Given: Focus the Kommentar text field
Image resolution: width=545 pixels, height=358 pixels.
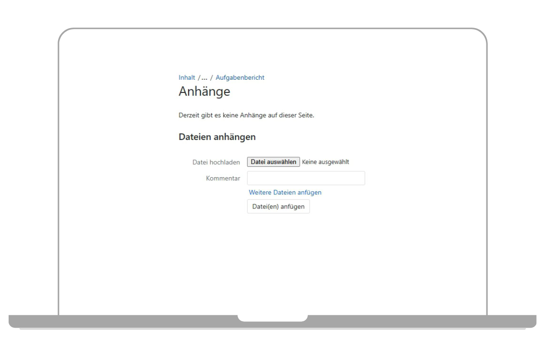Looking at the screenshot, I should (306, 178).
